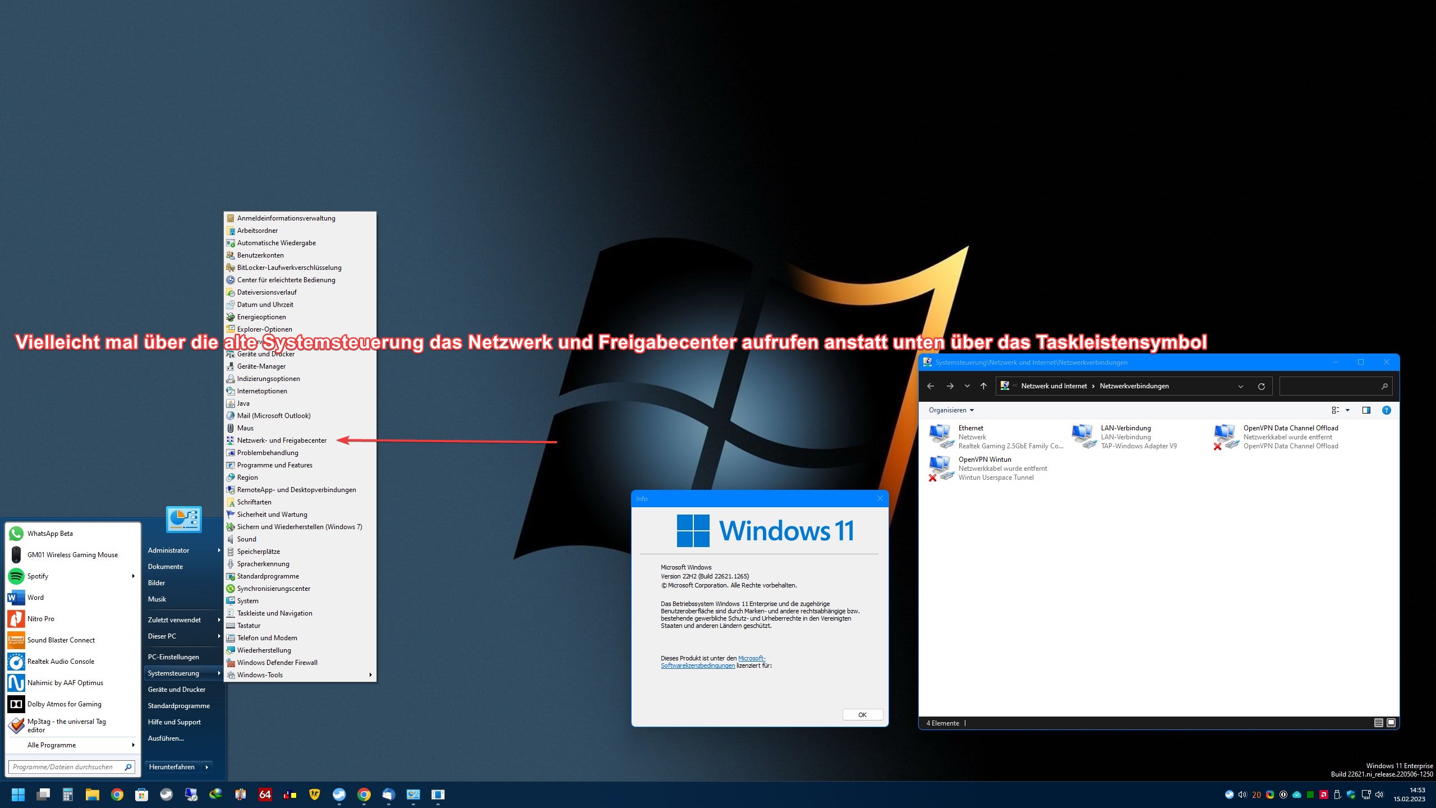Open Hilfe und Support in Start menu

click(183, 722)
